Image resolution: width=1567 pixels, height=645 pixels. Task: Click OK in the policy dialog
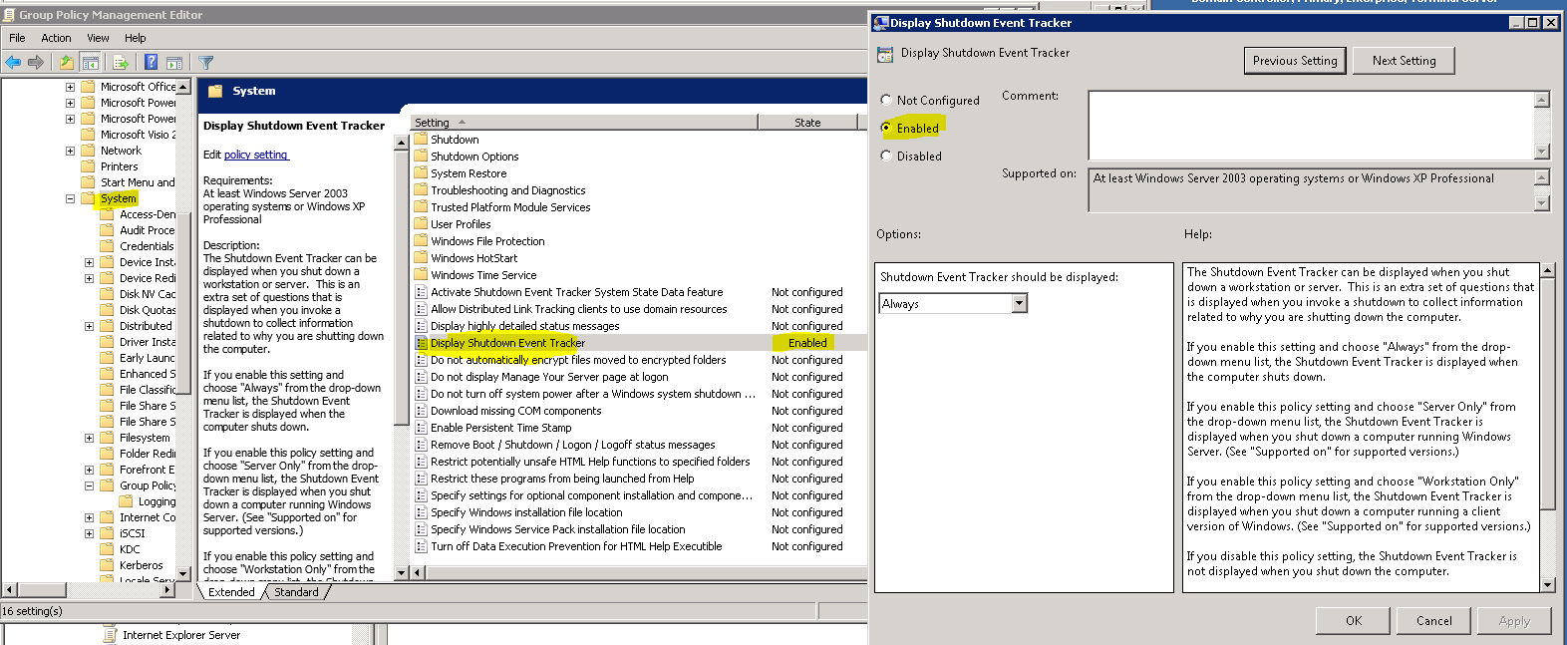pos(1353,620)
